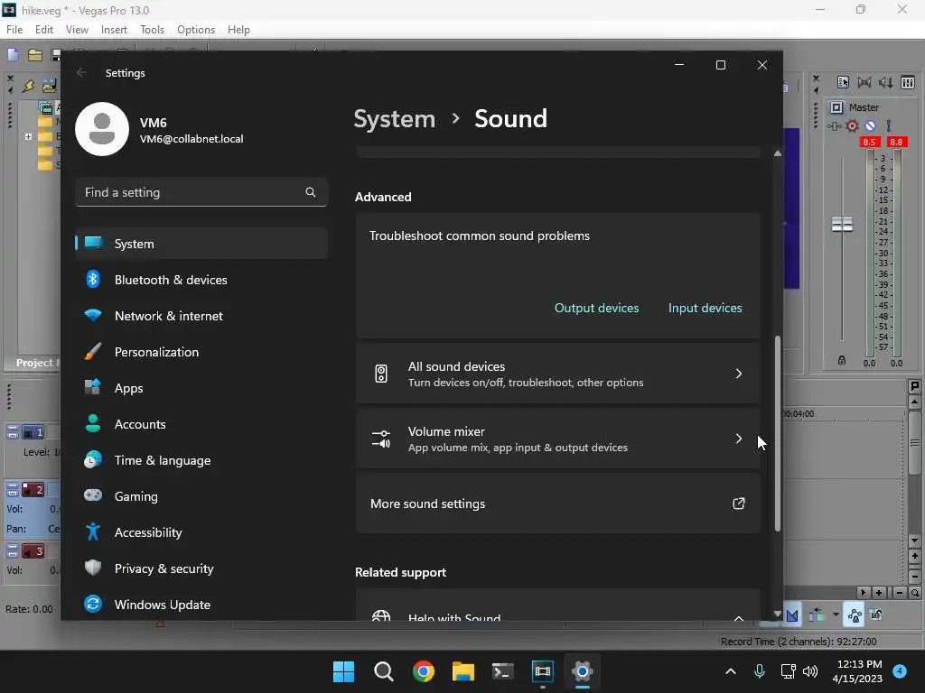The width and height of the screenshot is (925, 693).
Task: Click the Open folder icon in Vegas toolbar
Action: click(35, 55)
